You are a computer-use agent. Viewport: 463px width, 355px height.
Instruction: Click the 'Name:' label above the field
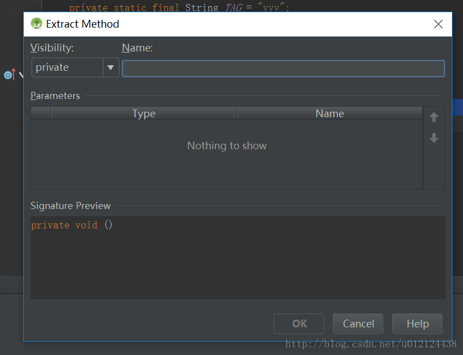(x=137, y=48)
